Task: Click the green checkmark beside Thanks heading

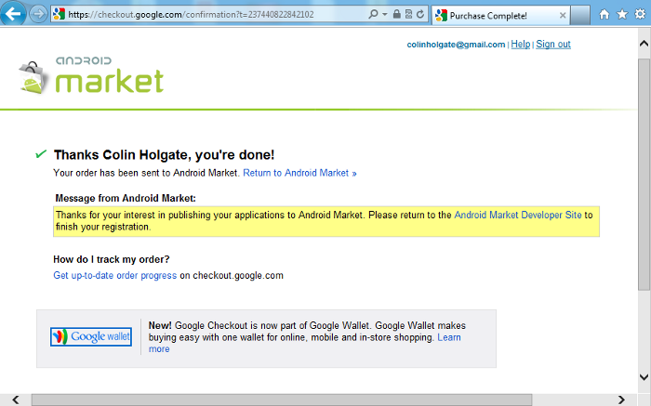Action: [x=41, y=154]
